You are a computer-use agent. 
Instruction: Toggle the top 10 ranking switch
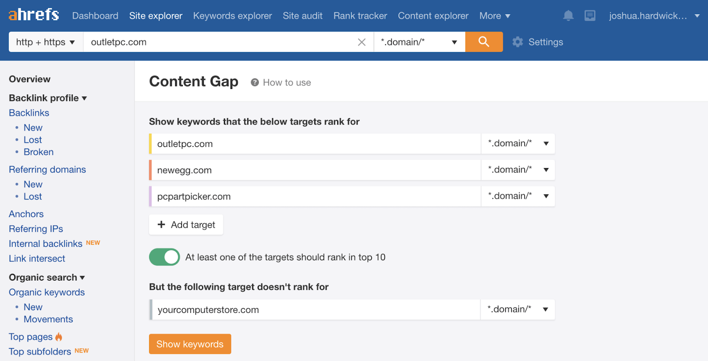pyautogui.click(x=164, y=257)
